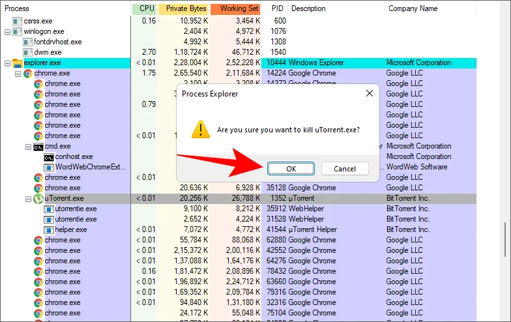The image size is (511, 322).
Task: Click the cmd.exe console icon
Action: tap(38, 147)
